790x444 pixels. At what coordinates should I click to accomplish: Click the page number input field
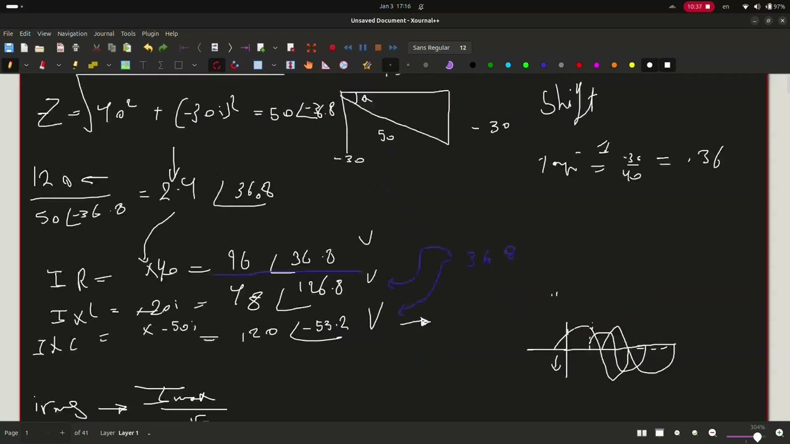pyautogui.click(x=33, y=433)
